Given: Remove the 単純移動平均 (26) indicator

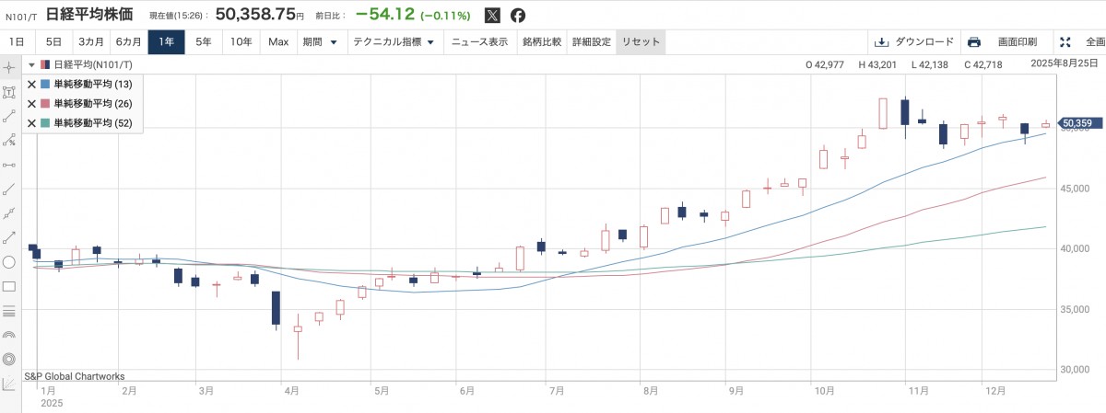Looking at the screenshot, I should (x=31, y=104).
